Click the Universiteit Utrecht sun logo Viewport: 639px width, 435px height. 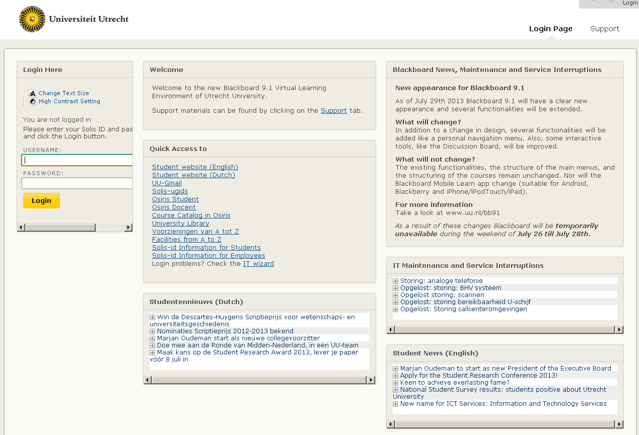[32, 19]
